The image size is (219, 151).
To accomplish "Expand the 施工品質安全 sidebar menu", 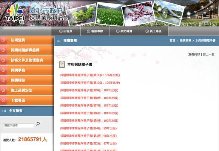I will [27, 90].
